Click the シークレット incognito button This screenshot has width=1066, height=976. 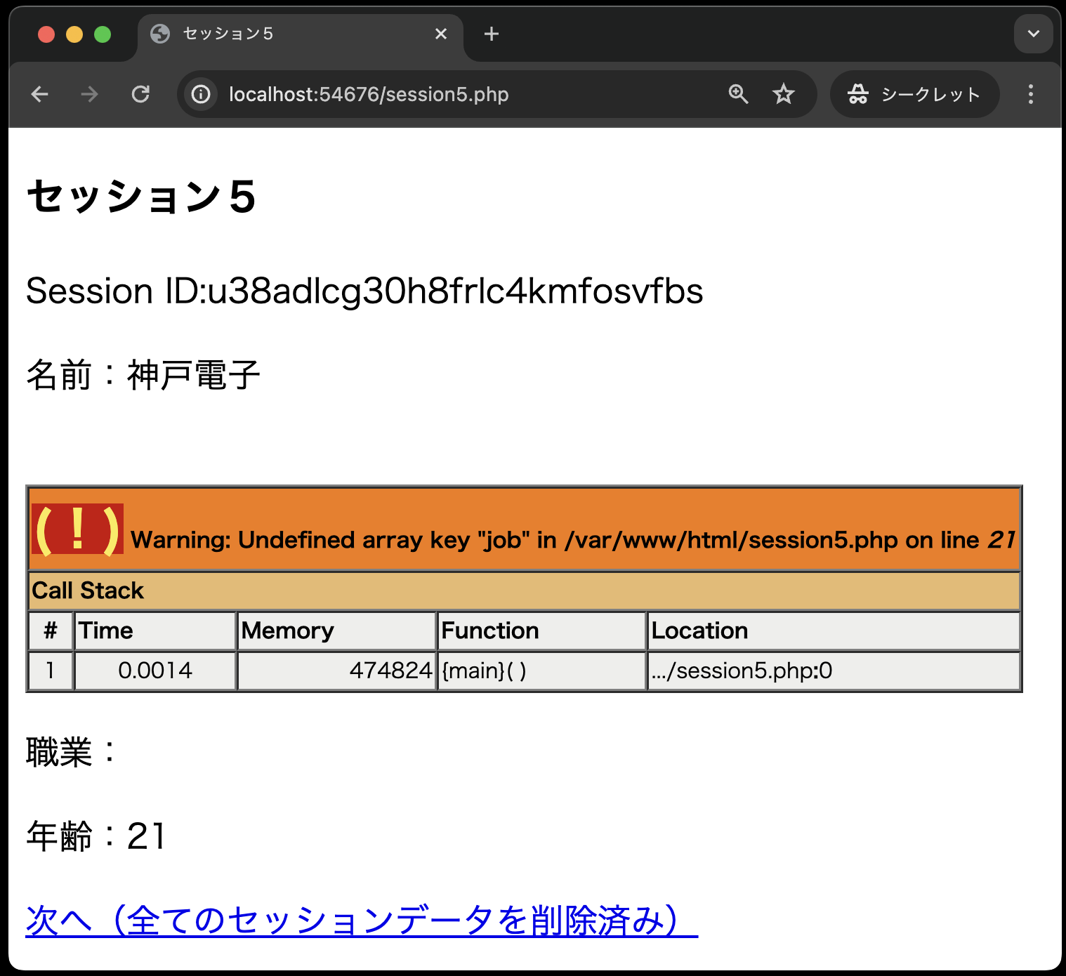pos(914,94)
